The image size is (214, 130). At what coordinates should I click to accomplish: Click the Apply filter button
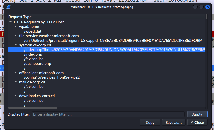coord(197,114)
